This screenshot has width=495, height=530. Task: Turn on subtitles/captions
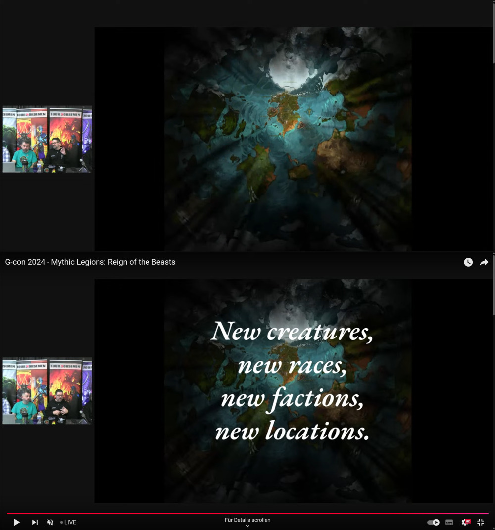(449, 522)
